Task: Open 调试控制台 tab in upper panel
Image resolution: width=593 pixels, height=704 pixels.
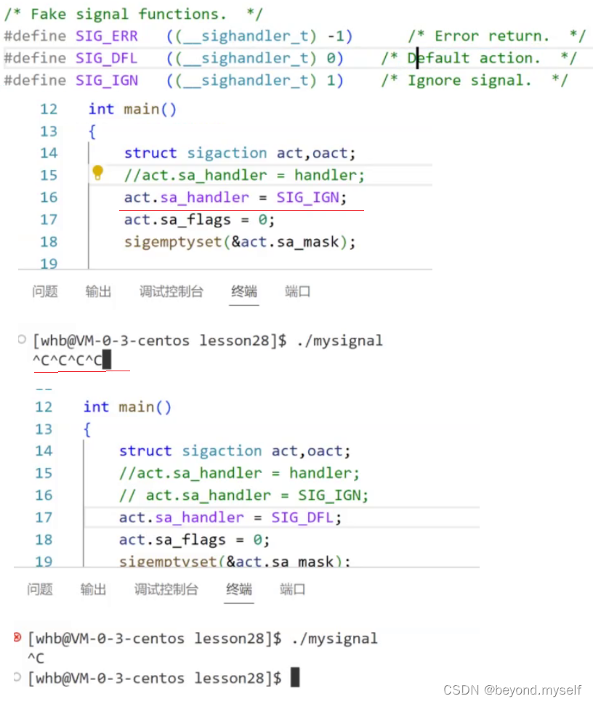Action: click(x=172, y=291)
